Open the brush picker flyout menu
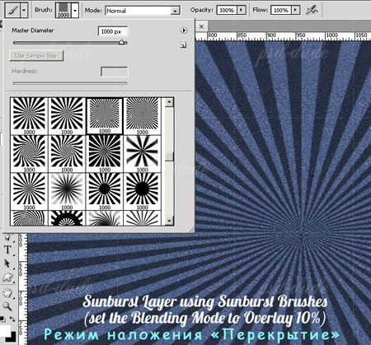 [x=184, y=30]
